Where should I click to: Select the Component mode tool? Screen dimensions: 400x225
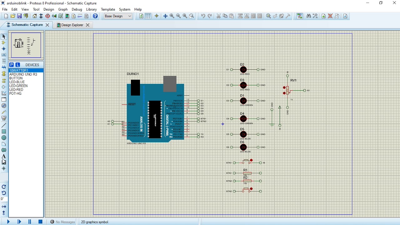point(4,42)
